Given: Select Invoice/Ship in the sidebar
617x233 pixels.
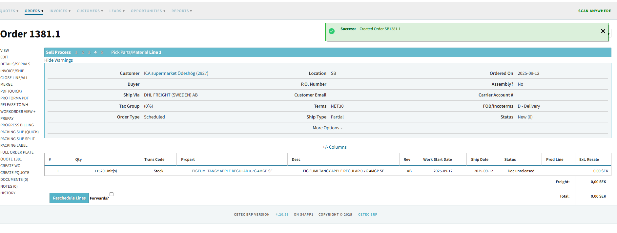Looking at the screenshot, I should point(12,71).
